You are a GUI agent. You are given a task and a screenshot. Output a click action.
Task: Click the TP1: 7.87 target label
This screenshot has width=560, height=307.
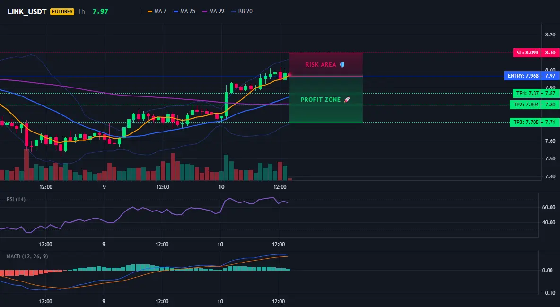tap(527, 93)
